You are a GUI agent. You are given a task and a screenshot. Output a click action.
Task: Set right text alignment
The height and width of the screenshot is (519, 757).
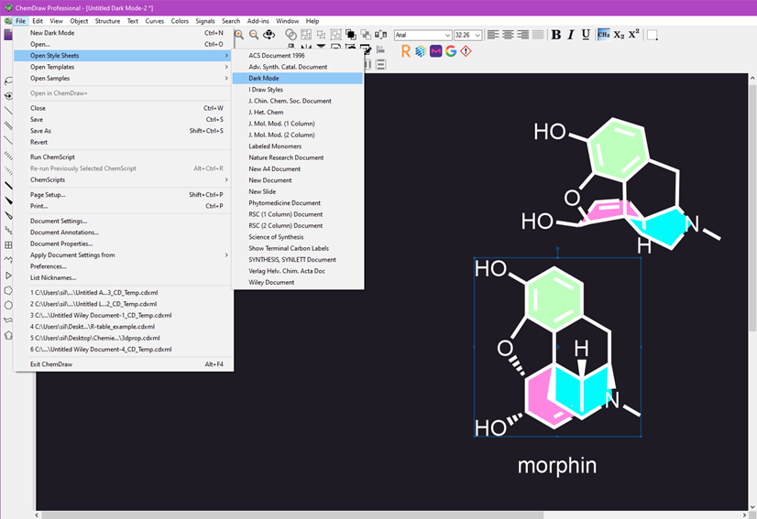[523, 35]
